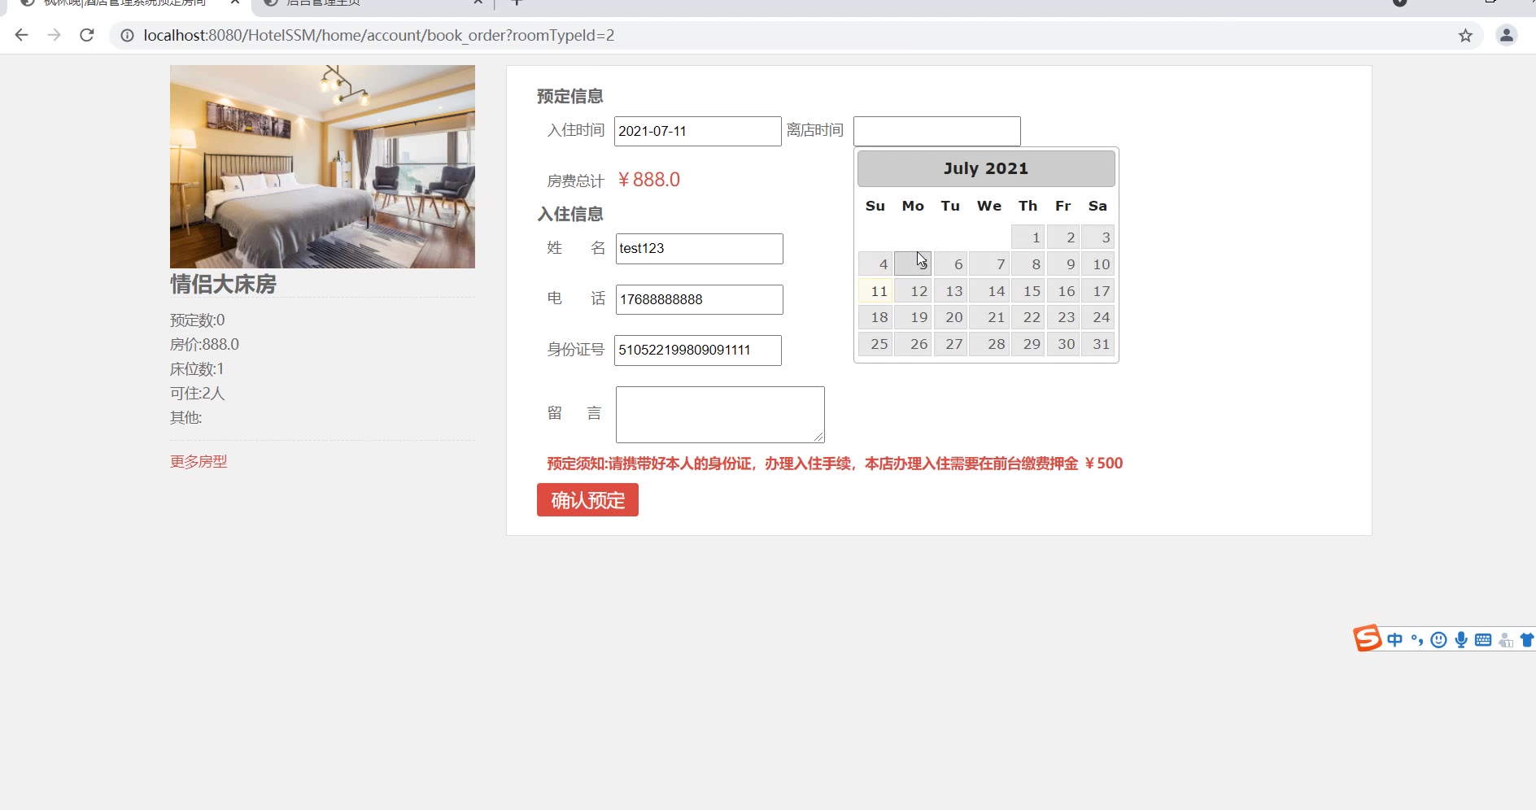
Task: Pick July 3 in the date picker
Action: [x=1097, y=237]
